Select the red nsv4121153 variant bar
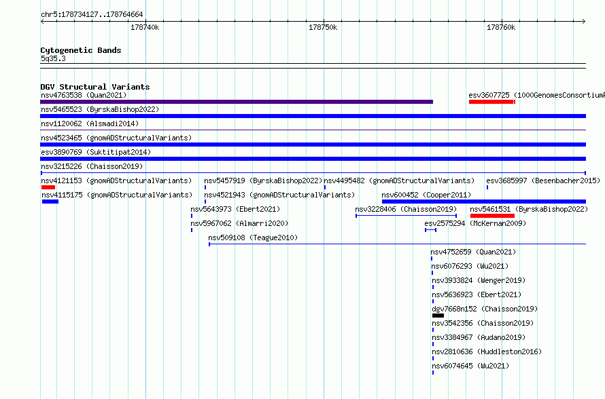 [48, 187]
